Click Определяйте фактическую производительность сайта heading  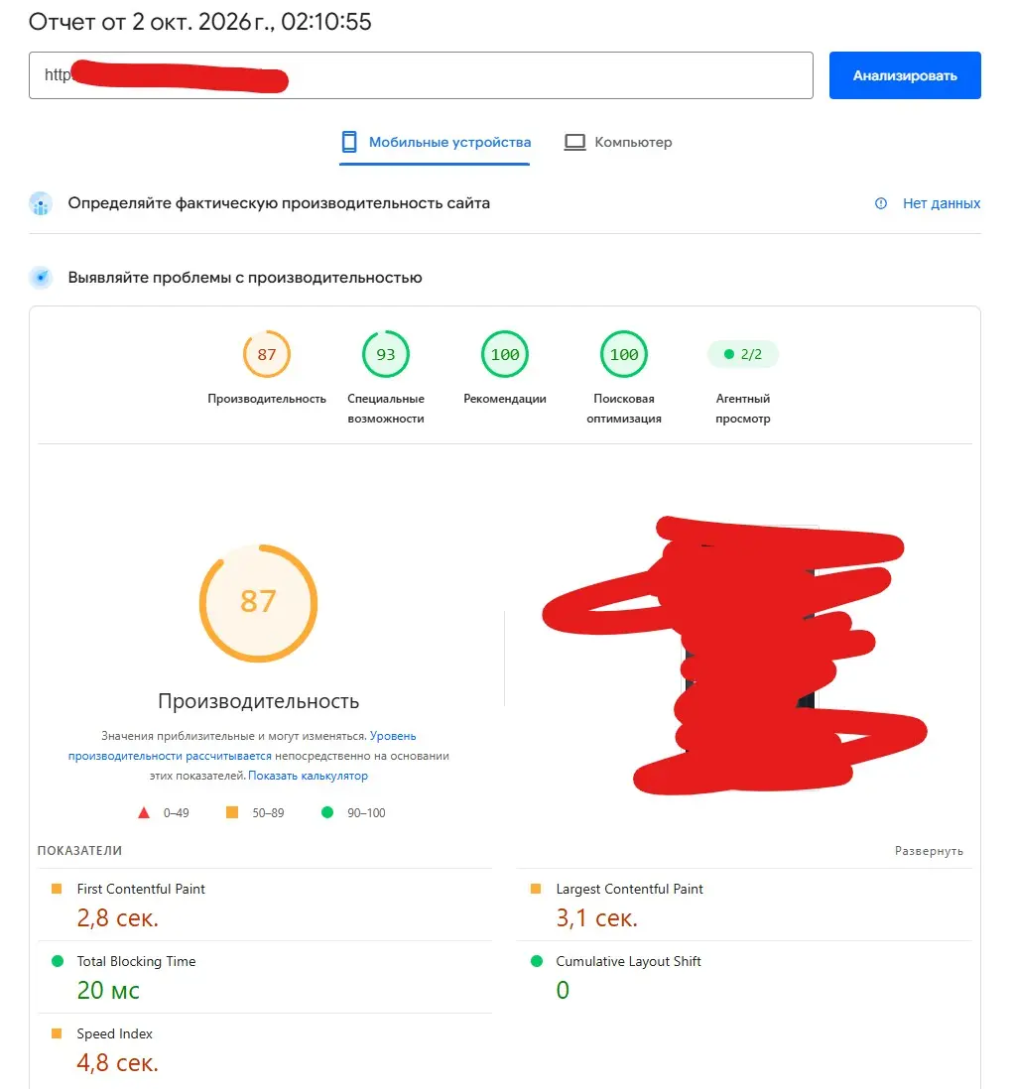pos(279,203)
